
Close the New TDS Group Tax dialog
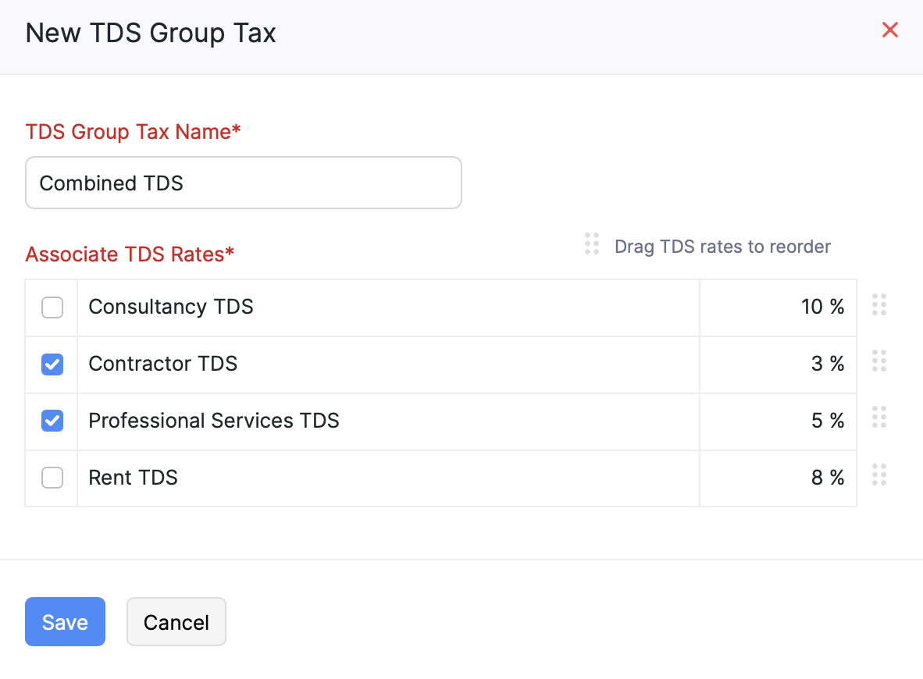(x=889, y=30)
